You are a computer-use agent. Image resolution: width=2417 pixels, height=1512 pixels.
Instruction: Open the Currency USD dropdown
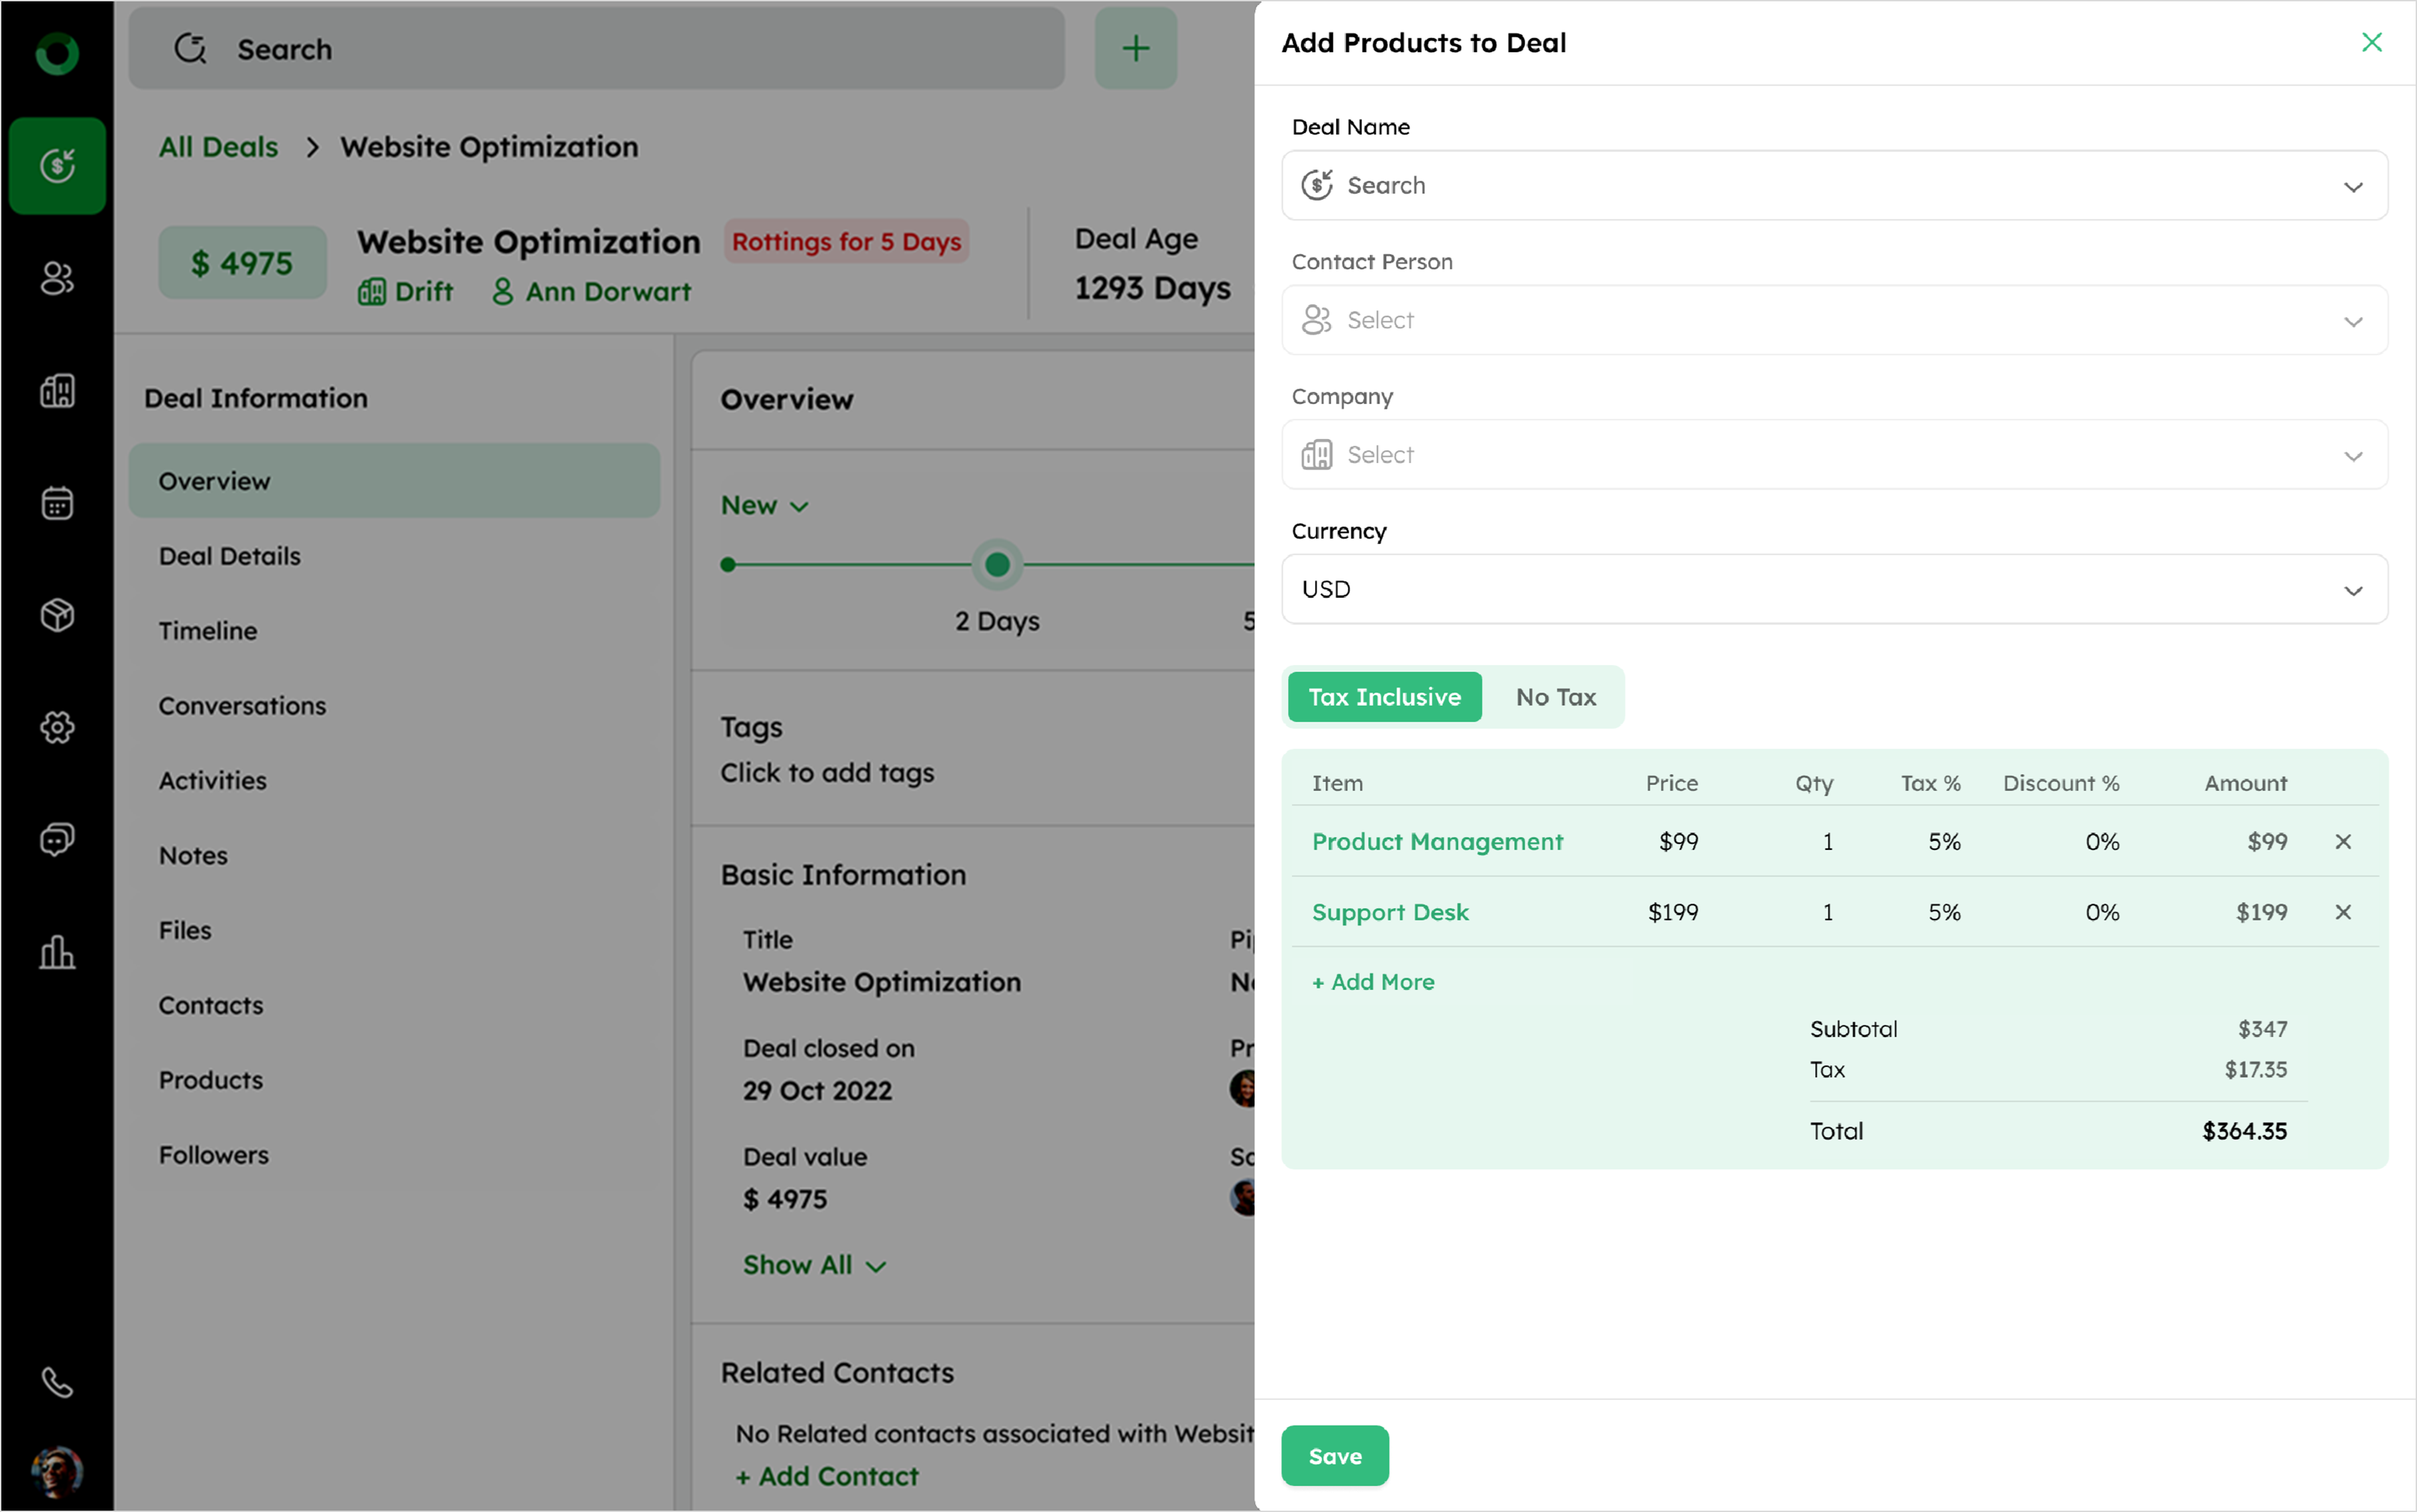click(x=1834, y=589)
